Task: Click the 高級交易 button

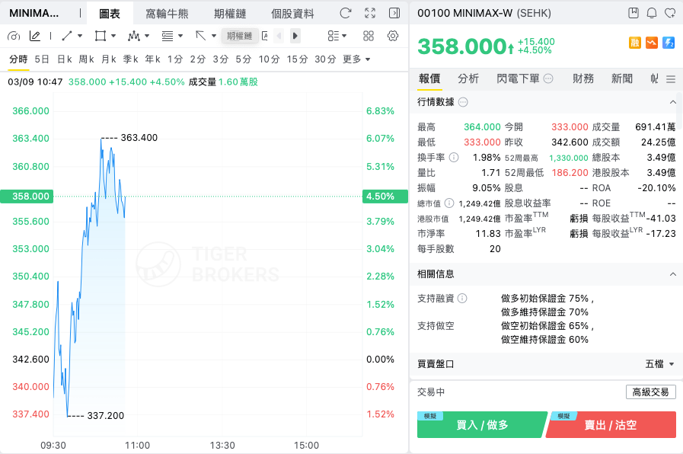Action: (x=650, y=392)
